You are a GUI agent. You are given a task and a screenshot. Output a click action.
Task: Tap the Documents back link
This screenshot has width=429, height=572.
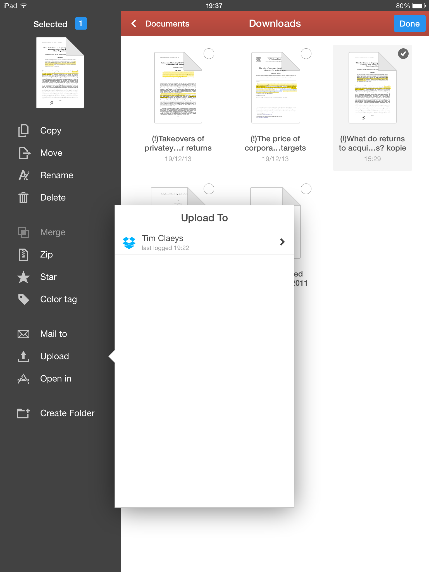tap(167, 24)
